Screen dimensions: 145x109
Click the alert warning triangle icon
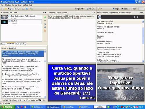[99, 9]
